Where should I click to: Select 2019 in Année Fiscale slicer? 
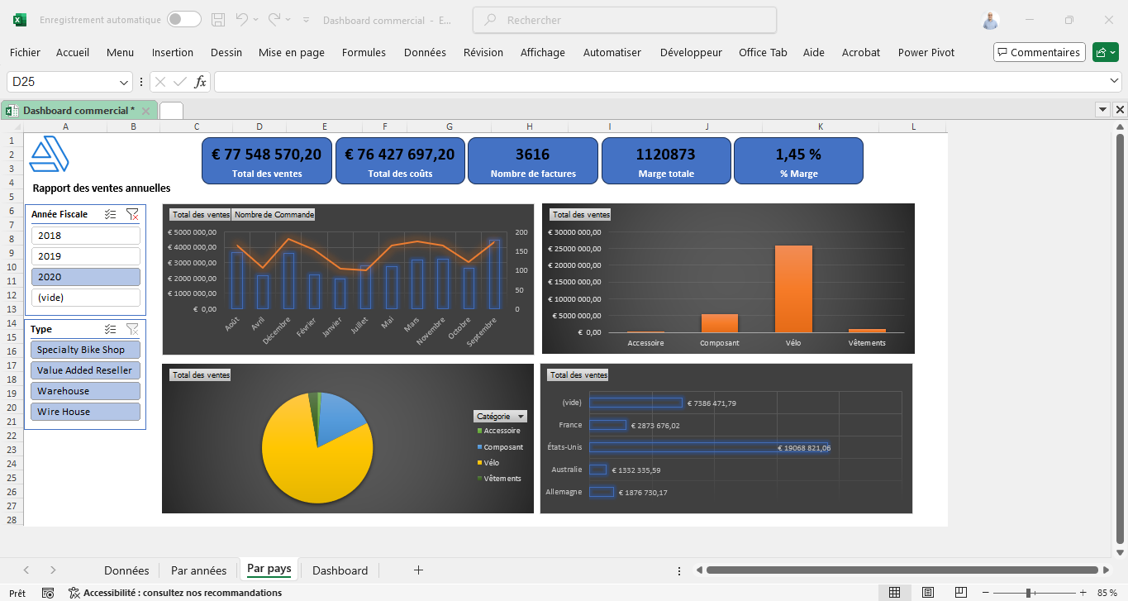pyautogui.click(x=85, y=256)
